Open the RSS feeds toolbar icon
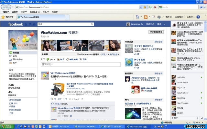The image size is (207, 129). [x=146, y=17]
